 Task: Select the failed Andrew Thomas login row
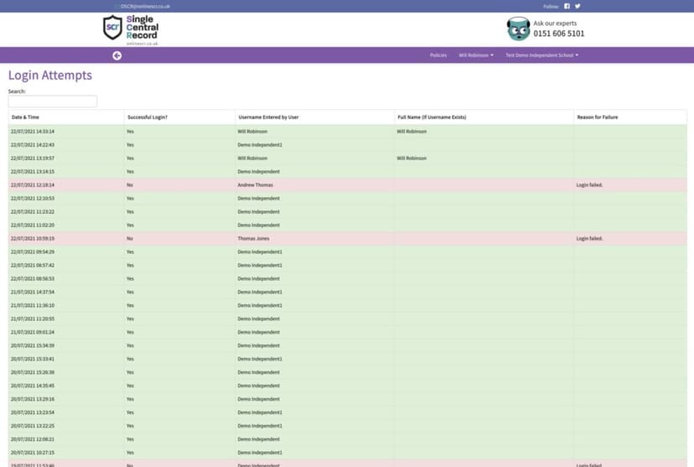[347, 184]
